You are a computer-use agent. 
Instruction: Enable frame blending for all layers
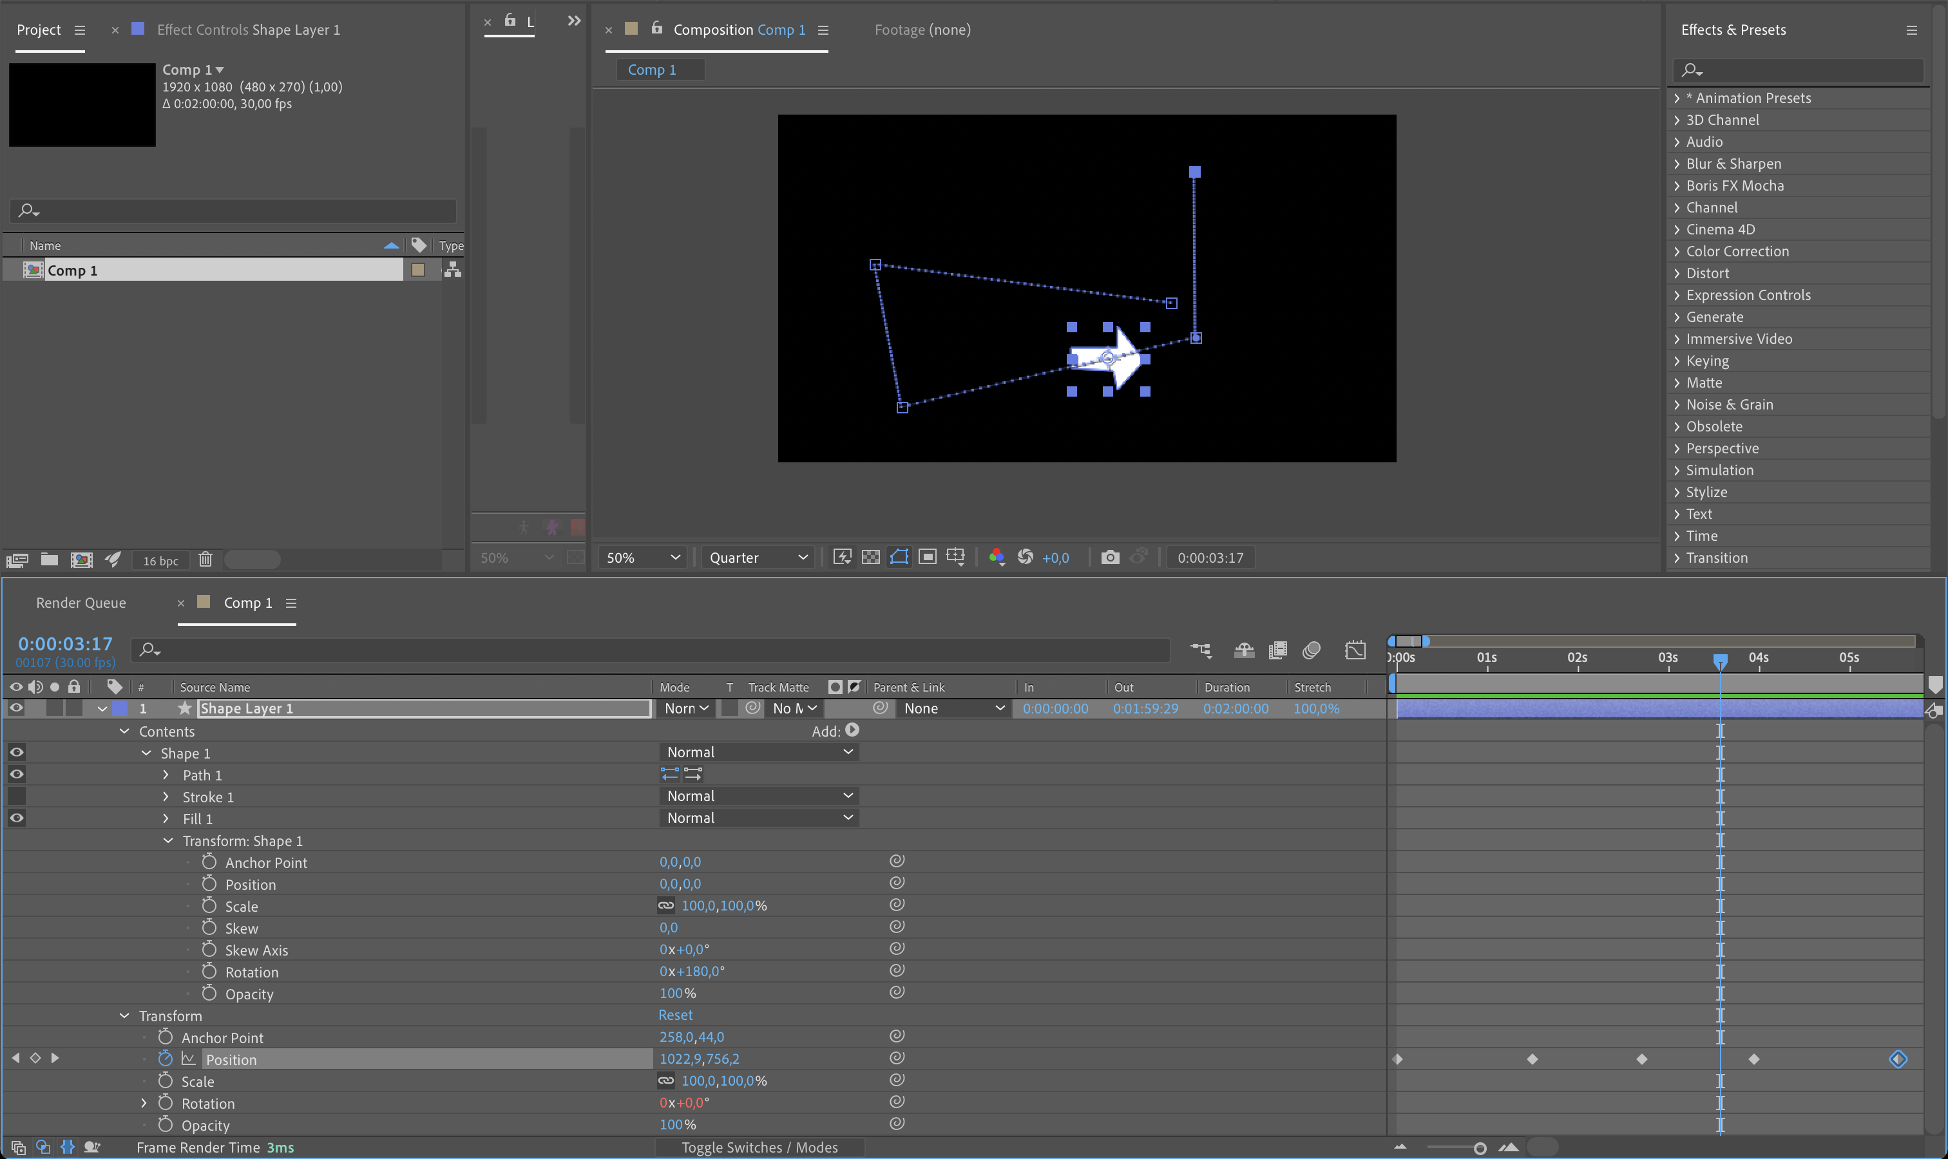(1278, 649)
